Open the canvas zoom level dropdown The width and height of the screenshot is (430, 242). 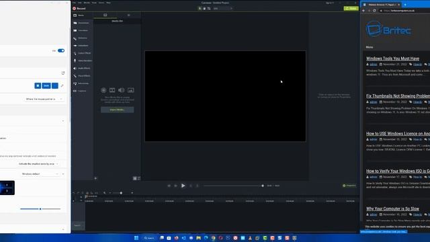[222, 9]
